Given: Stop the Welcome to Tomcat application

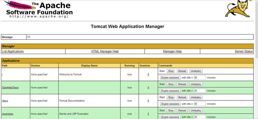Looking at the screenshot, I should (x=171, y=71).
